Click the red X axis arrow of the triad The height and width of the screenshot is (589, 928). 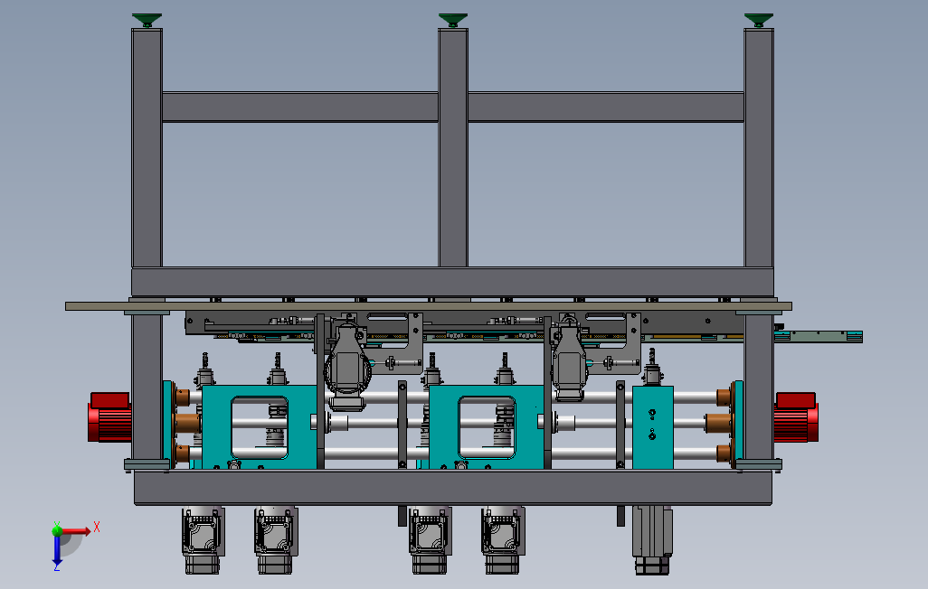point(76,531)
